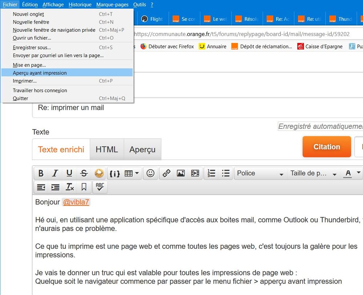363x295 pixels.
Task: Choose Imprimer... from the menu
Action: 67,81
